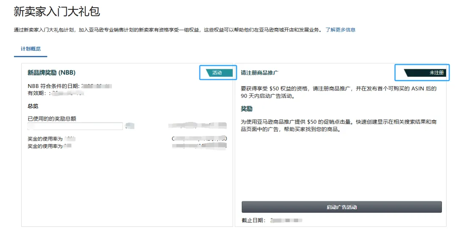The height and width of the screenshot is (232, 458).
Task: Click the 了解更多信息 link
Action: pos(340,30)
